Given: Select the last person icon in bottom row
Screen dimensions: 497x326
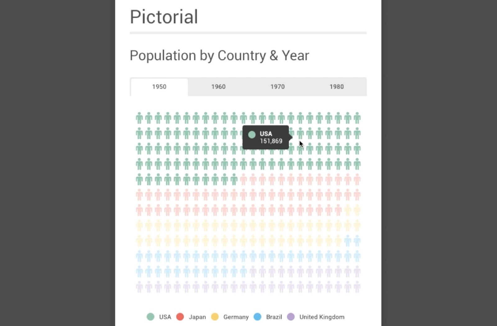Looking at the screenshot, I should click(x=357, y=287).
